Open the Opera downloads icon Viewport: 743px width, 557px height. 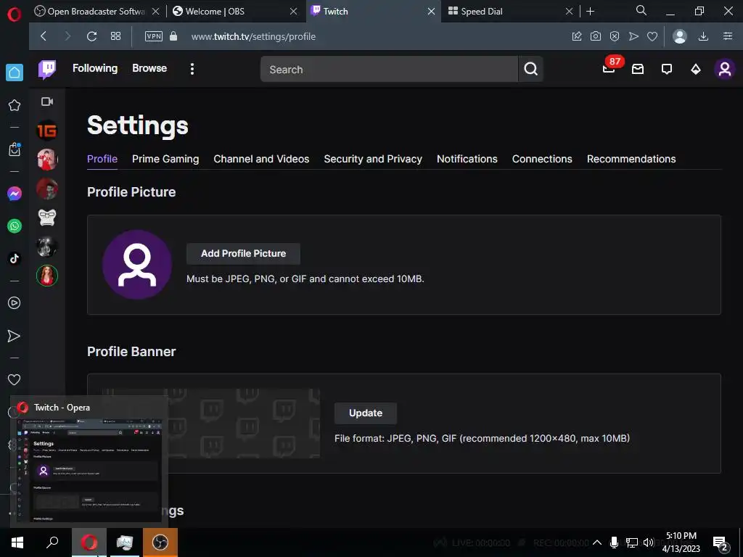pyautogui.click(x=704, y=36)
